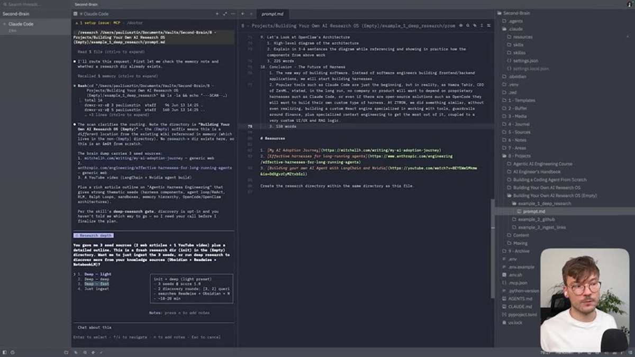The height and width of the screenshot is (357, 635).
Task: Open CLAUDE.md in the project tree
Action: coord(516,306)
